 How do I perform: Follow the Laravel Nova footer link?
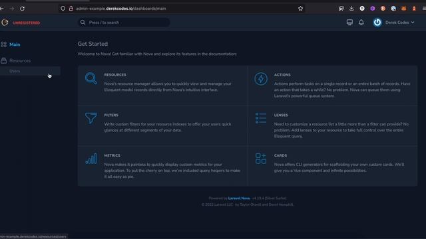click(x=239, y=199)
